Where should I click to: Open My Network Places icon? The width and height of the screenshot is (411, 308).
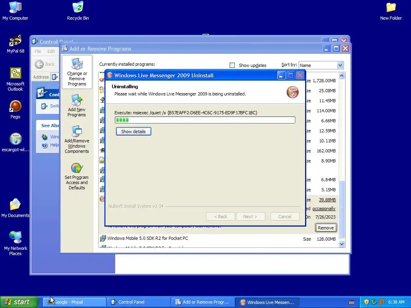(x=15, y=243)
